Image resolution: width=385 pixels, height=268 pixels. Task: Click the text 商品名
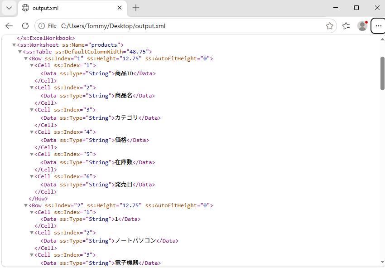124,95
